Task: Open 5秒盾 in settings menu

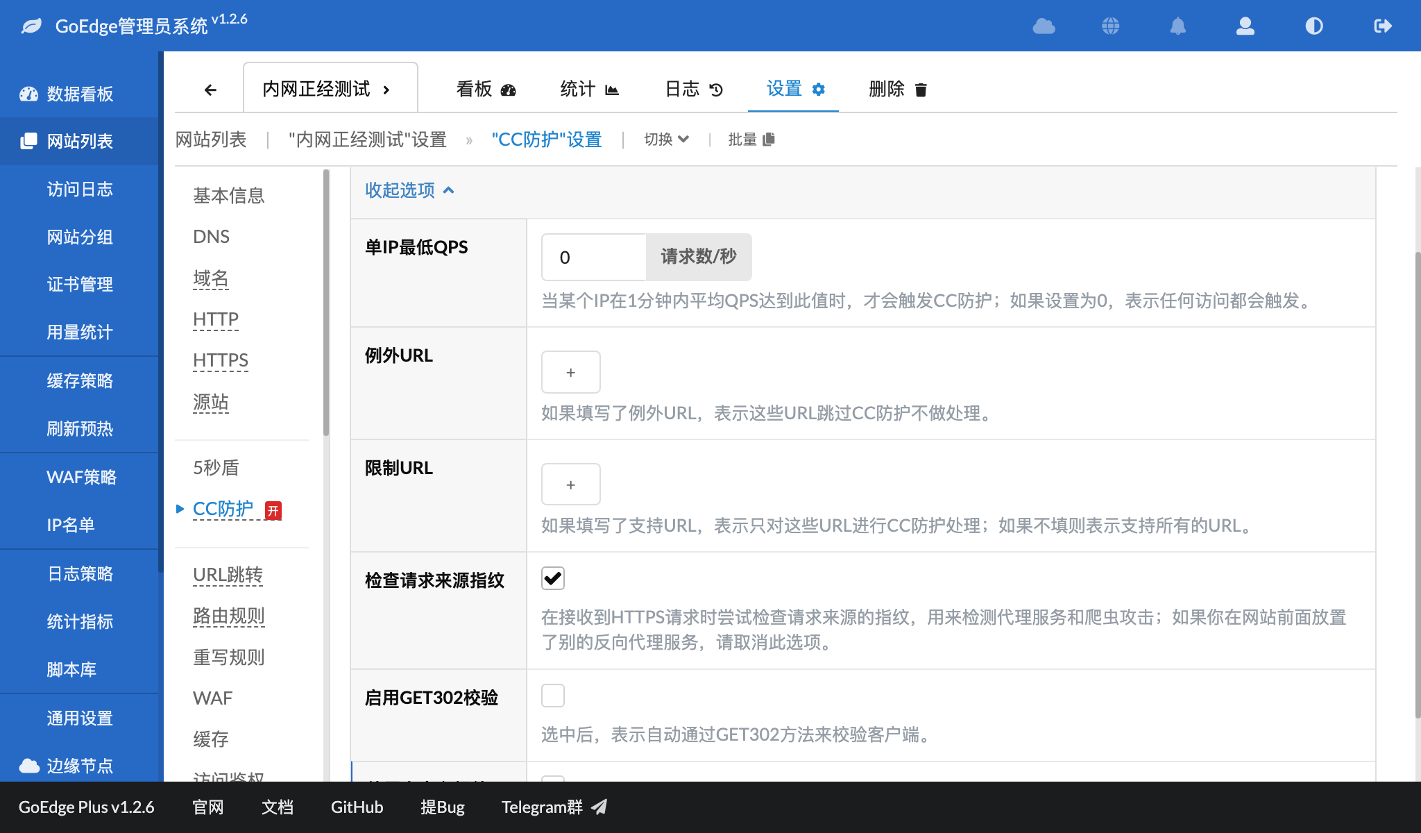Action: click(x=216, y=468)
